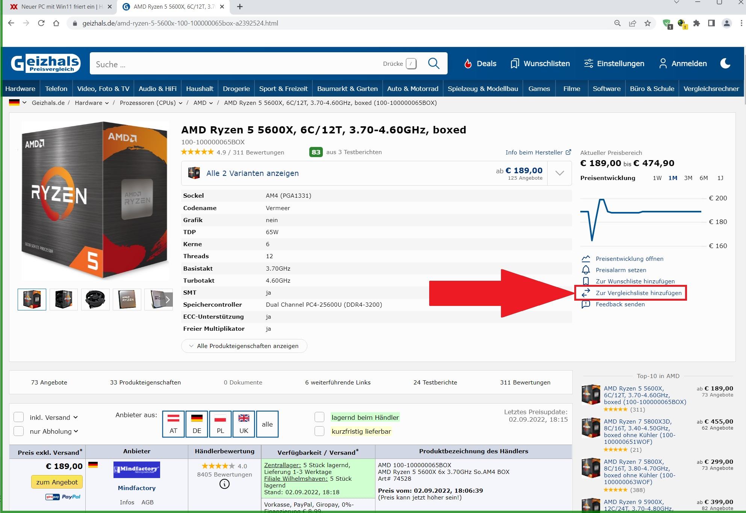Click the zum Angebot button
Viewport: 746px width, 513px height.
(x=57, y=482)
